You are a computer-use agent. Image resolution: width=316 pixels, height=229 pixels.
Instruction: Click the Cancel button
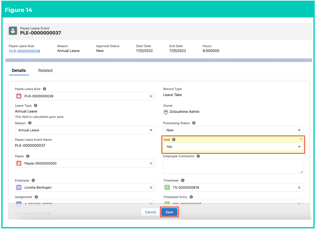pyautogui.click(x=150, y=212)
